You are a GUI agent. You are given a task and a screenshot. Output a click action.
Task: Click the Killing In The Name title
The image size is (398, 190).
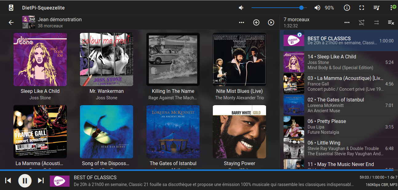(x=173, y=91)
